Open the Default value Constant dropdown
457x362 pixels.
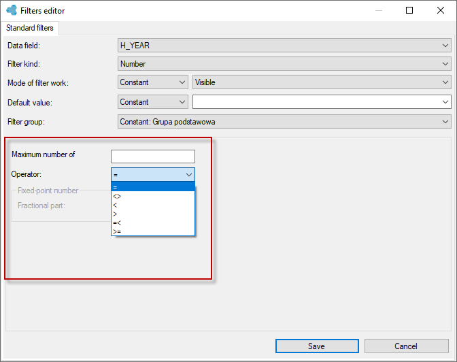point(153,102)
